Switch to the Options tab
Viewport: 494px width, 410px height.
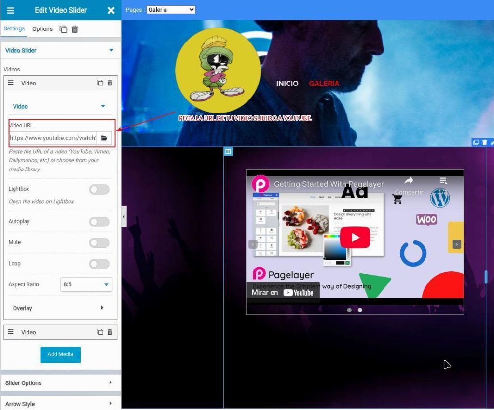[42, 29]
